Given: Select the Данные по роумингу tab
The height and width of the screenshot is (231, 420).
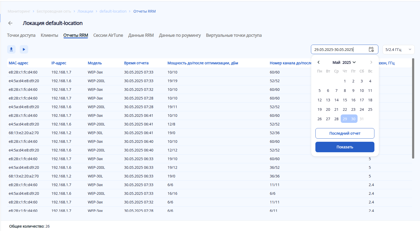Looking at the screenshot, I should (x=180, y=35).
